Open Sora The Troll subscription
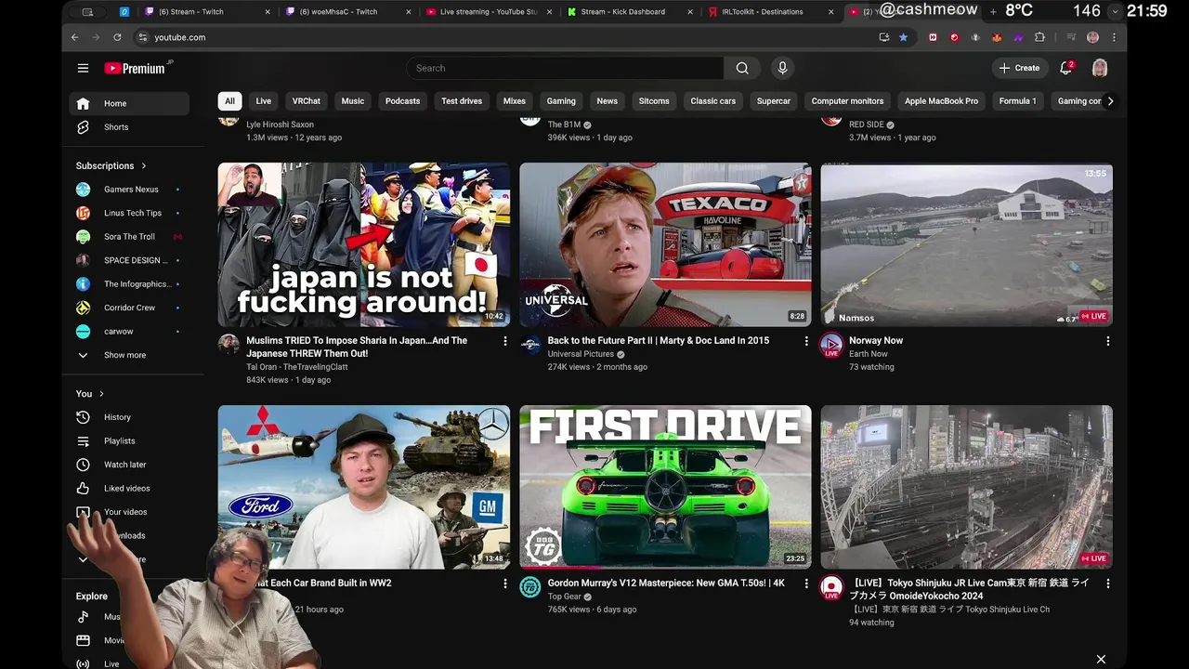This screenshot has width=1189, height=669. [129, 237]
